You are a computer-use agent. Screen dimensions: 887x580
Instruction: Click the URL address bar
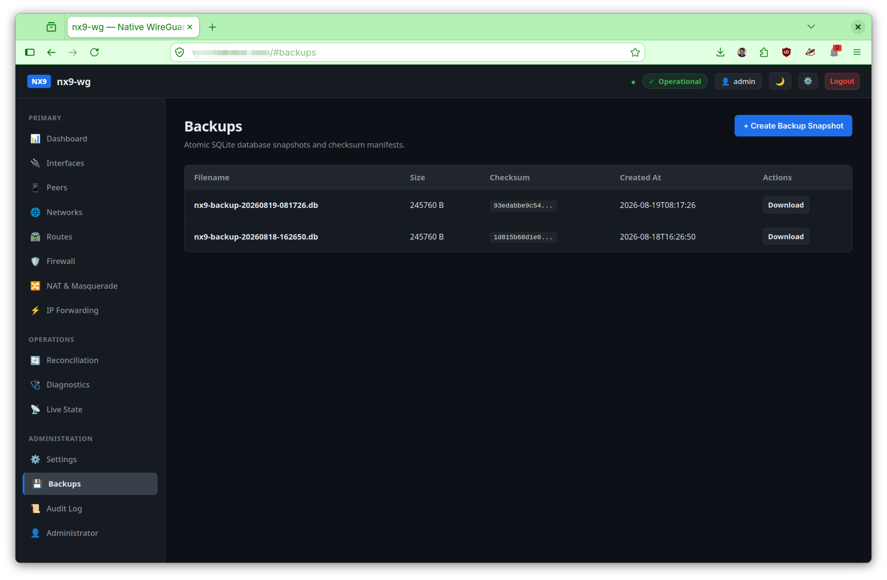(x=407, y=52)
